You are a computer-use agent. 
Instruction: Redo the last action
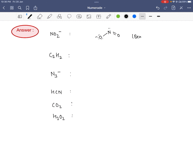(166, 8)
